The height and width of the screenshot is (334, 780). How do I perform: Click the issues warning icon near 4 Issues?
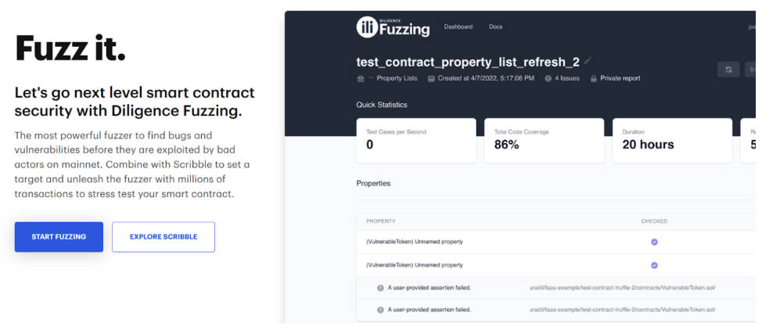(548, 78)
